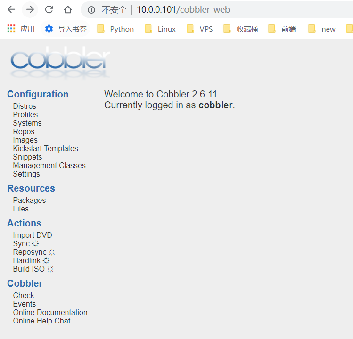Click the Actions section heading
Image resolution: width=353 pixels, height=339 pixels.
25,223
